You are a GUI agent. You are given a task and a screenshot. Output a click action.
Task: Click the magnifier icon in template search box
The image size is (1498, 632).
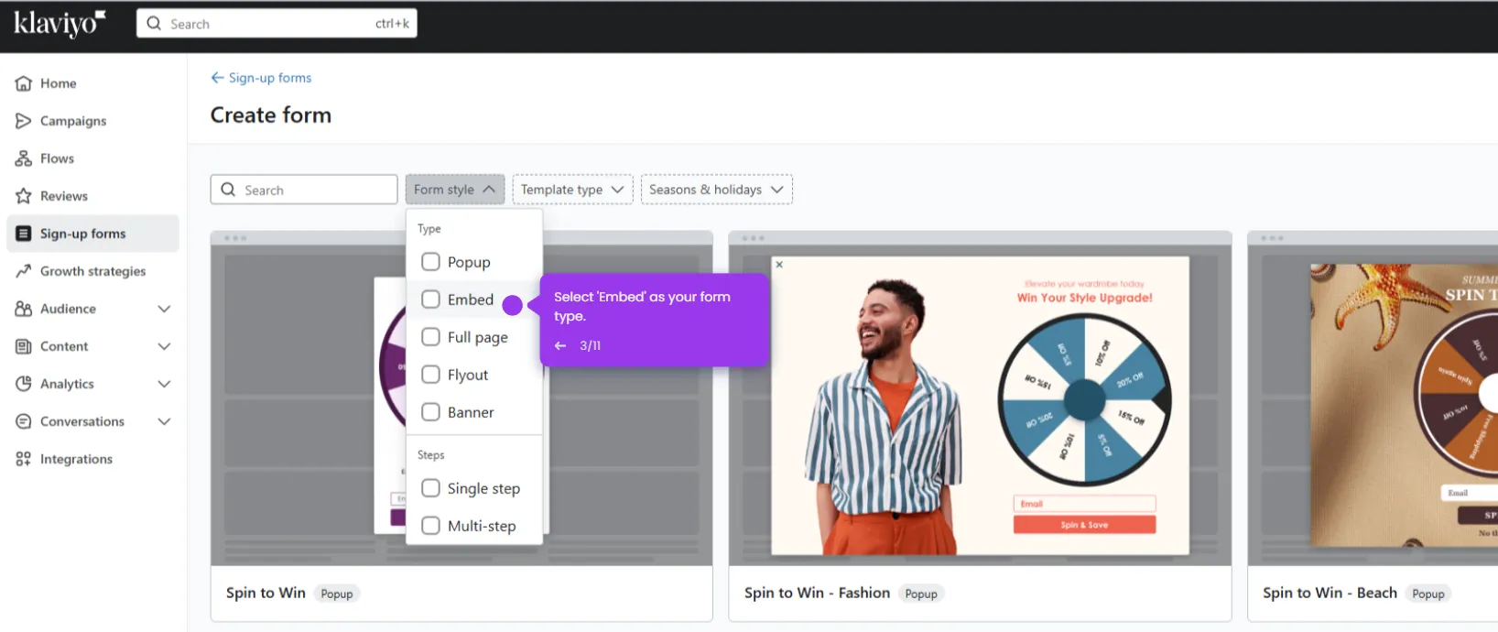[x=228, y=190]
